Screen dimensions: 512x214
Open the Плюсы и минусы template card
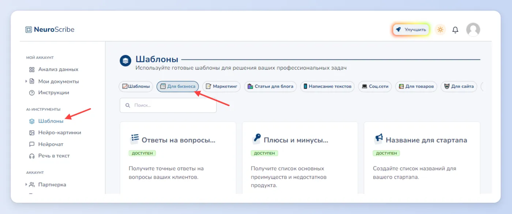(300, 158)
